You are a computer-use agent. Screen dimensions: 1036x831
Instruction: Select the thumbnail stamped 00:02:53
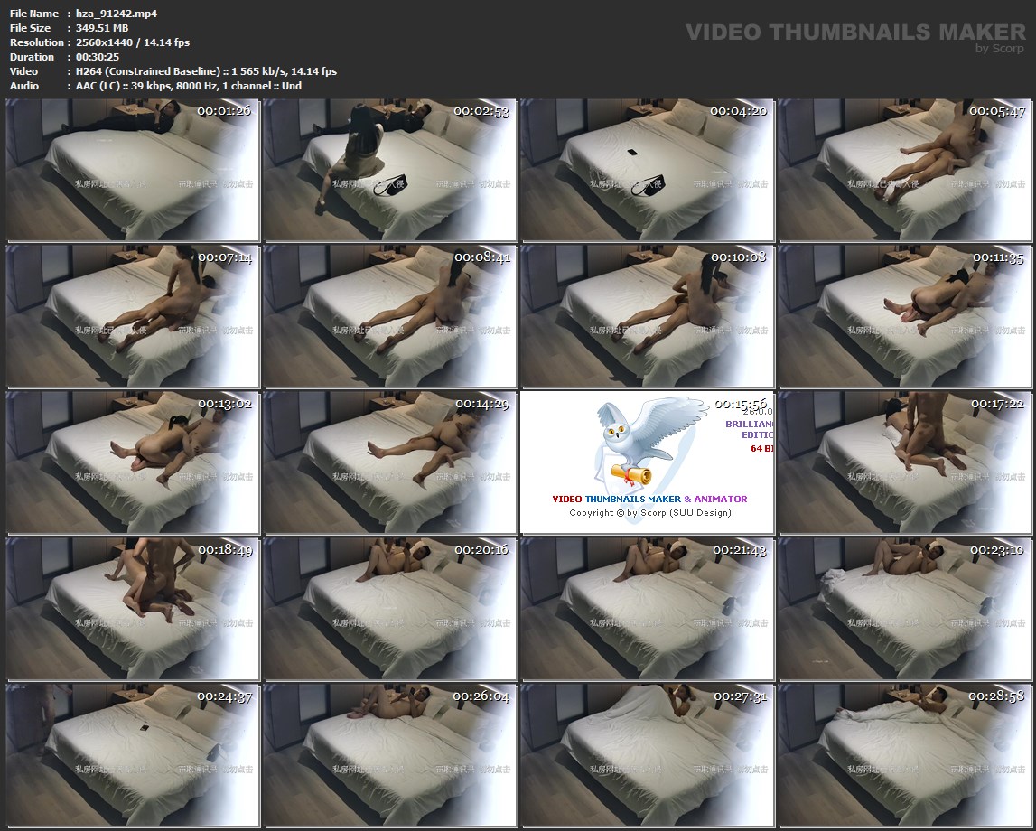[390, 170]
